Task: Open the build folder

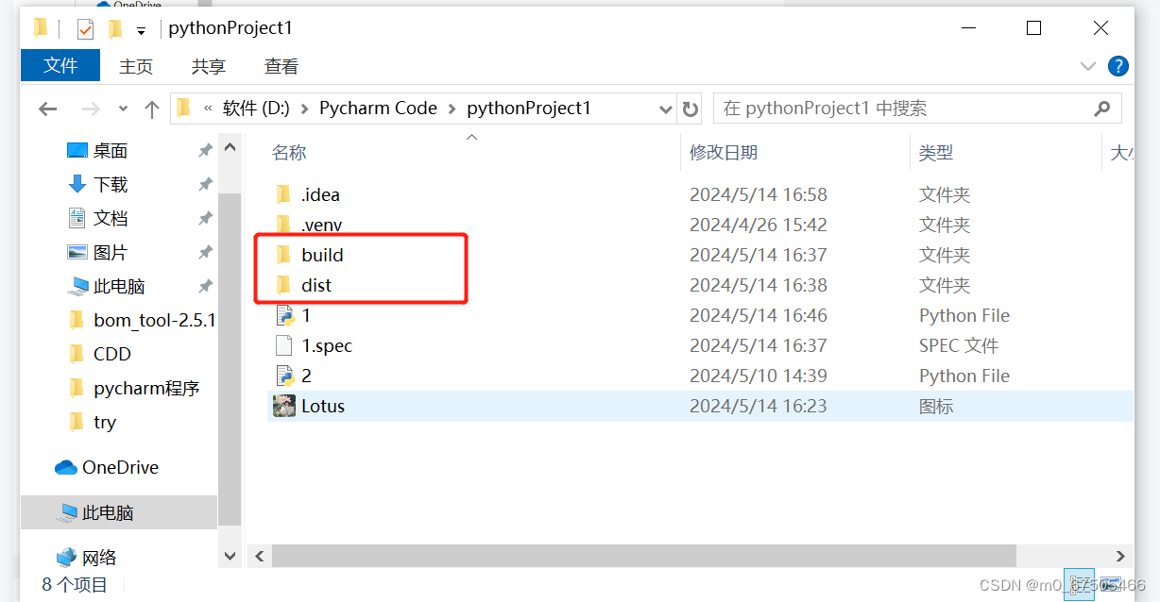Action: pyautogui.click(x=322, y=254)
